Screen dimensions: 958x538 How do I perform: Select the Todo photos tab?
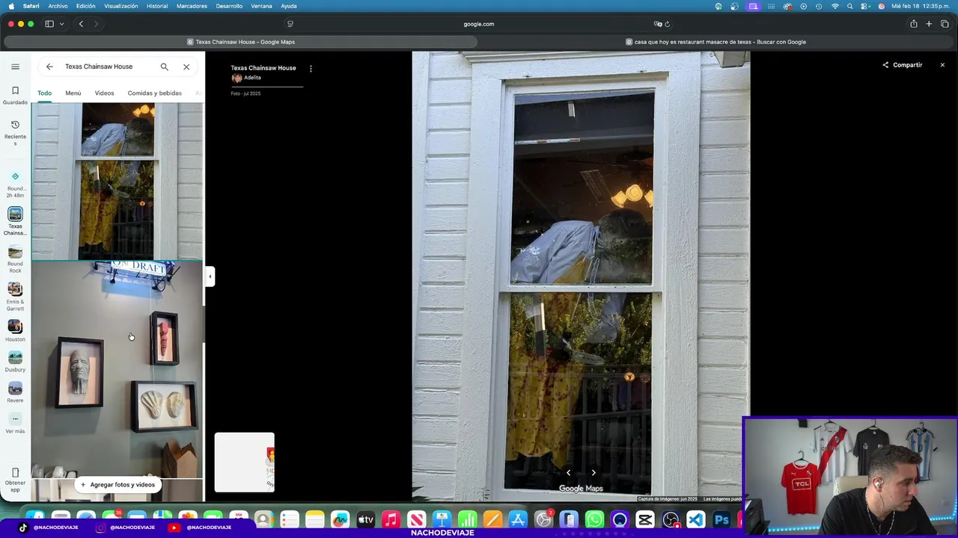(x=45, y=93)
